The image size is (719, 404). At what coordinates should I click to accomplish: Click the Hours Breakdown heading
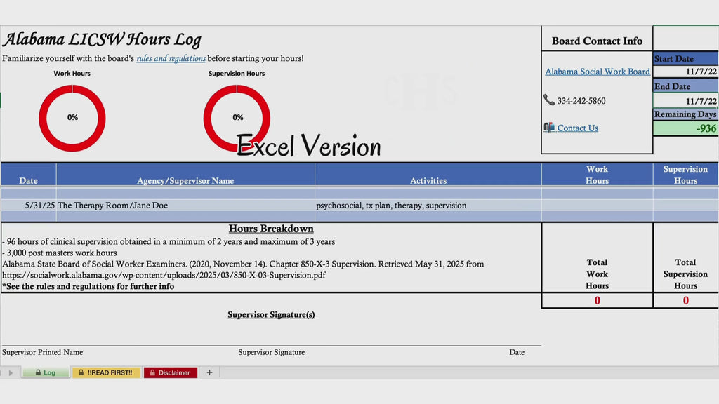click(x=271, y=229)
